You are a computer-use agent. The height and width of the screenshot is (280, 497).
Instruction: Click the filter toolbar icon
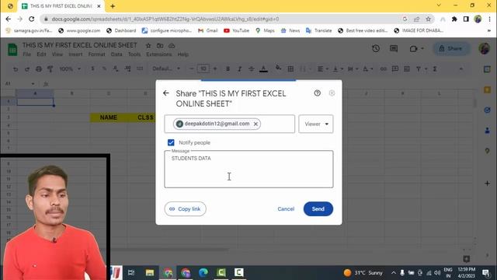419,69
